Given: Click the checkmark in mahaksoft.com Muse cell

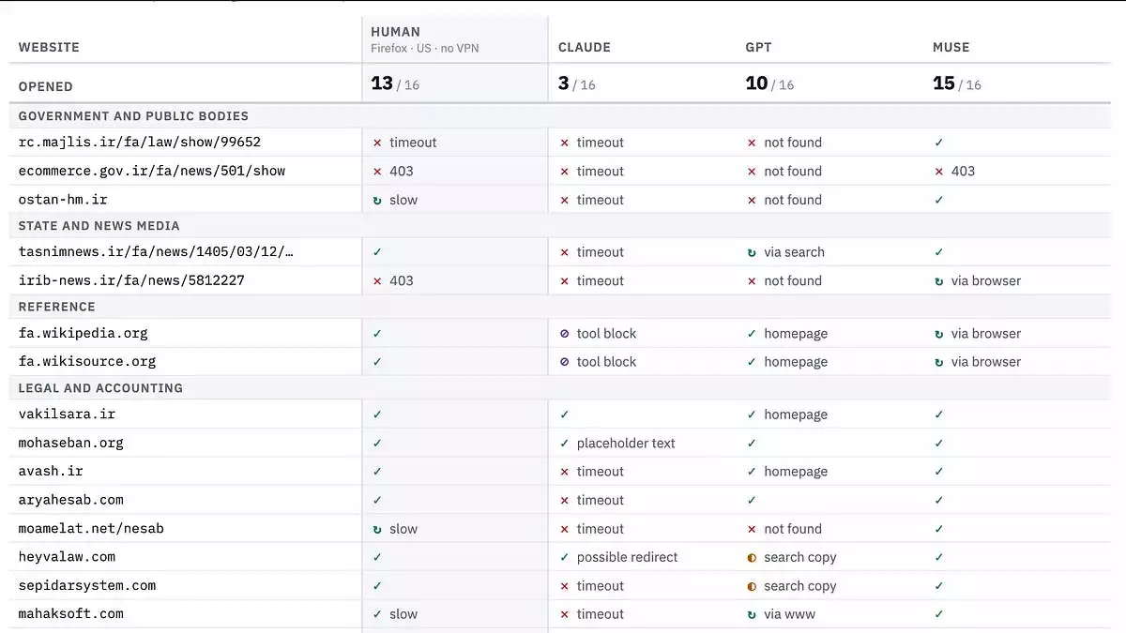Looking at the screenshot, I should [x=939, y=614].
